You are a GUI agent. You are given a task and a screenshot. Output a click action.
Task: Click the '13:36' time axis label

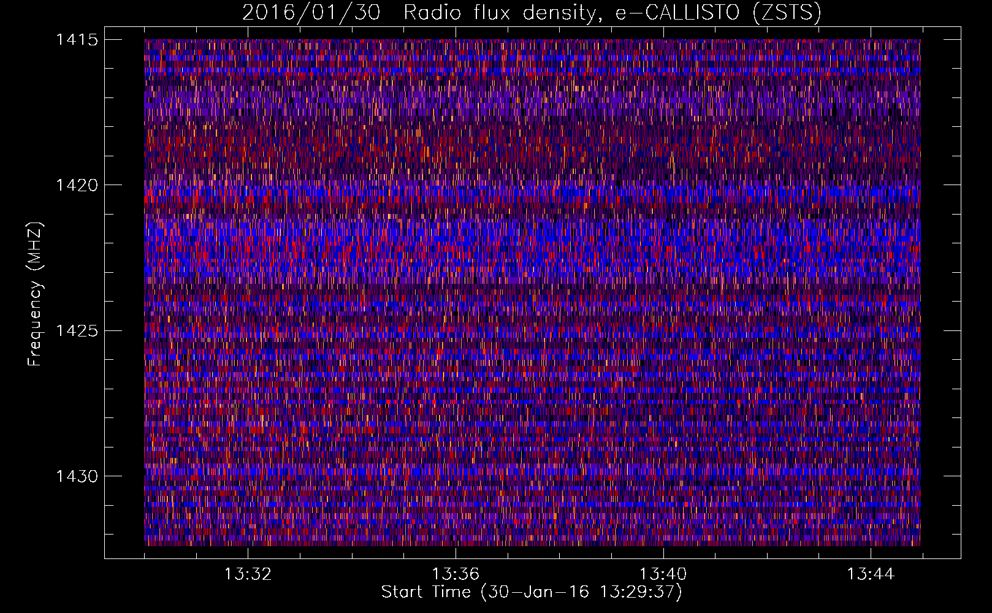click(x=456, y=574)
